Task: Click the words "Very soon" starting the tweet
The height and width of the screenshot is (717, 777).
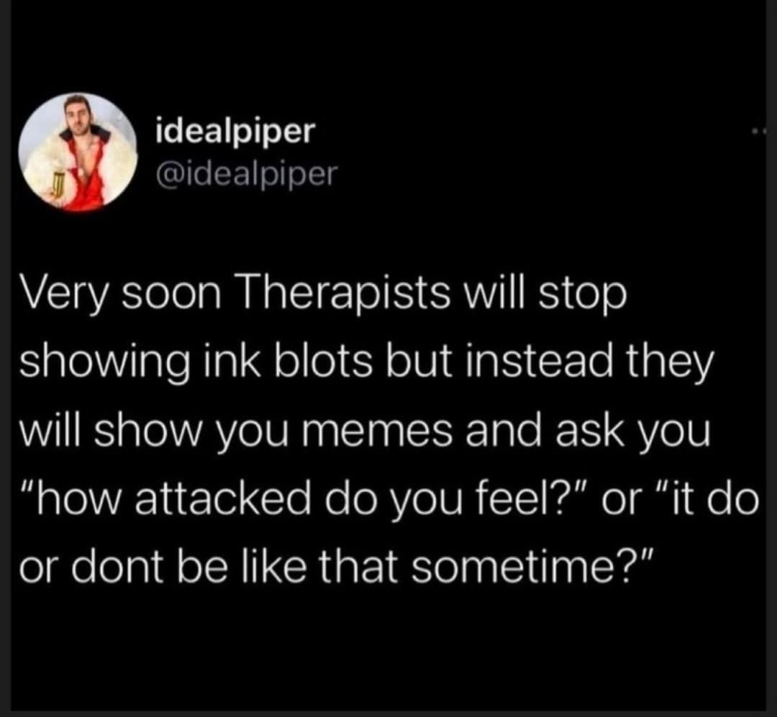Action: pos(120,294)
